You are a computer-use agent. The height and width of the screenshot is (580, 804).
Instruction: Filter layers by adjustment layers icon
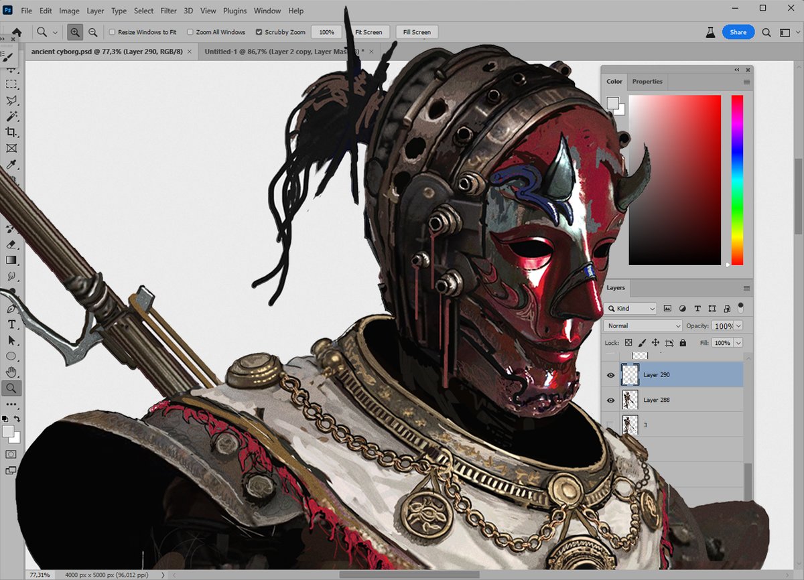[x=683, y=309]
